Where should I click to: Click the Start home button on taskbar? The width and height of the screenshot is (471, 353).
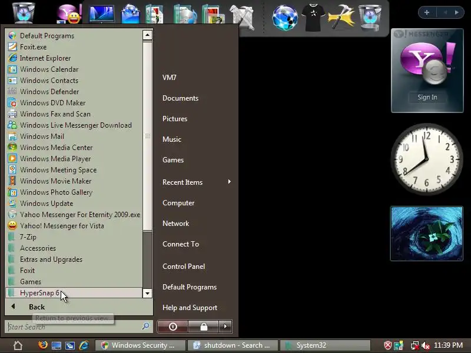pos(18,345)
